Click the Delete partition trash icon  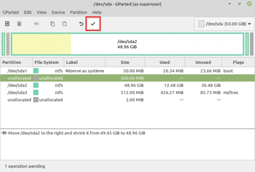[x=19, y=24]
